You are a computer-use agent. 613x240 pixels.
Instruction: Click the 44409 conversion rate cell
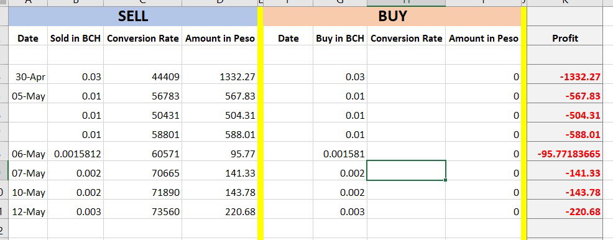tap(143, 76)
